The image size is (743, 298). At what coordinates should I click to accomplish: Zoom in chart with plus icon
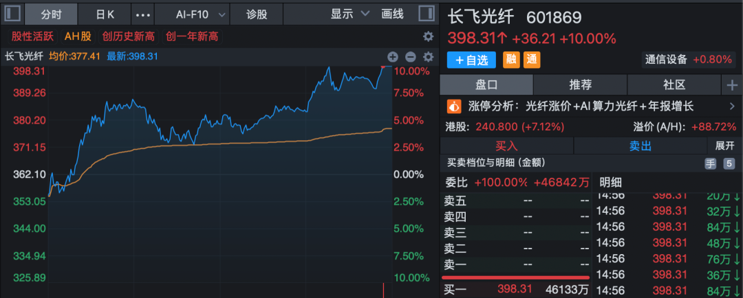[x=393, y=57]
